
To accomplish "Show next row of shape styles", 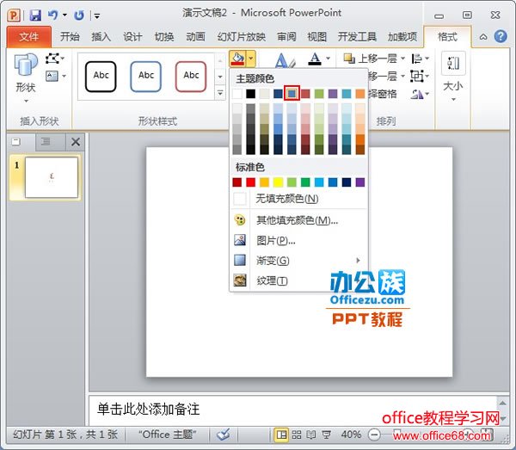I will (x=220, y=77).
